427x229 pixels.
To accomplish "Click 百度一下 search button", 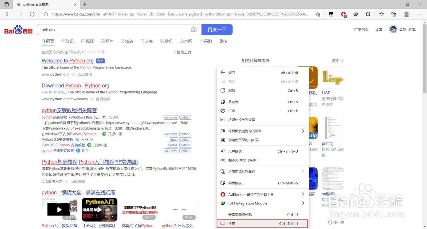I will (217, 30).
